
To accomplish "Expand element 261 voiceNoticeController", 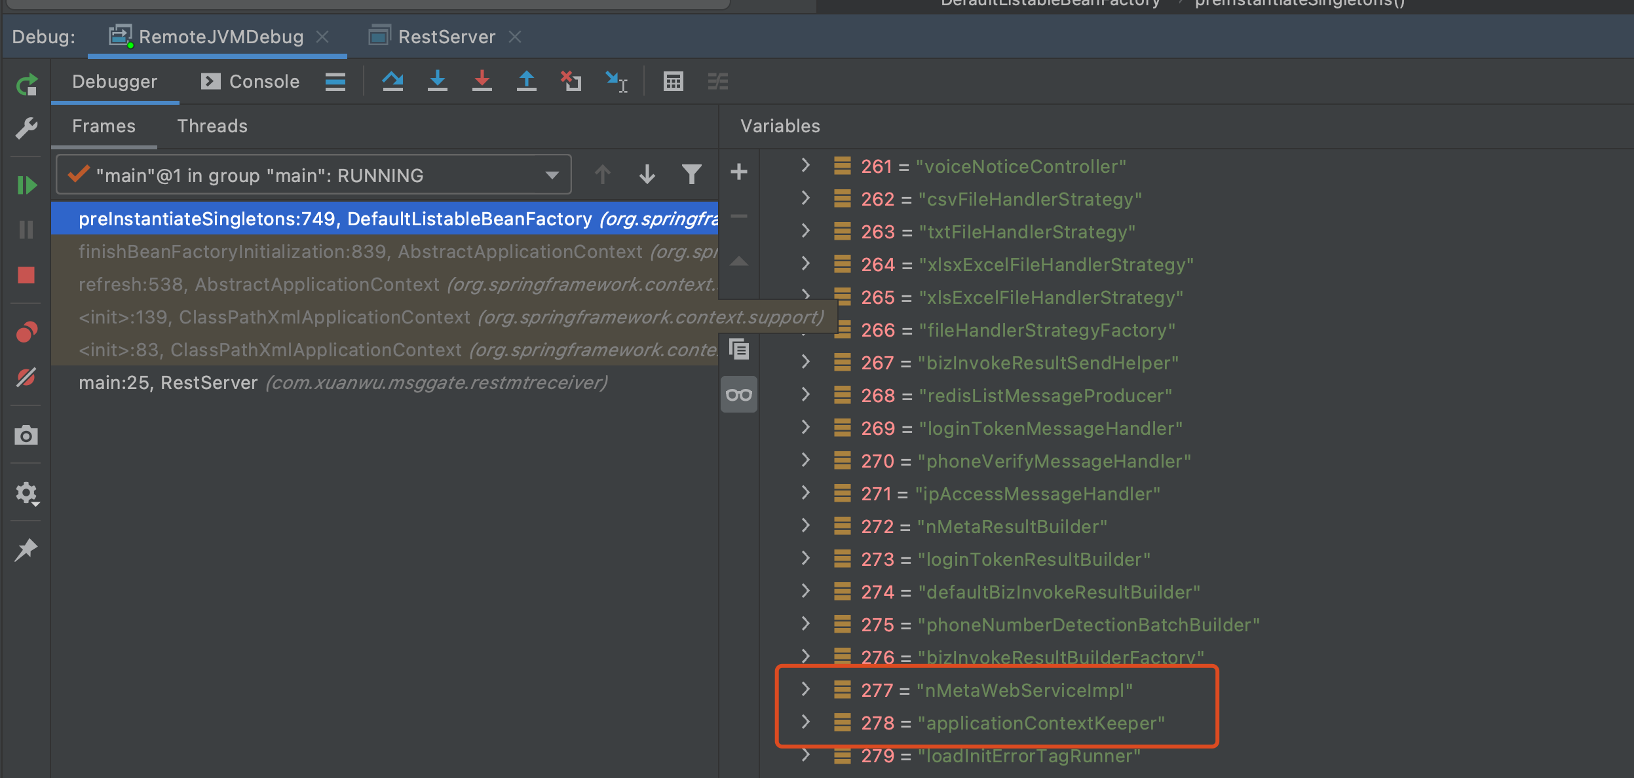I will (806, 165).
